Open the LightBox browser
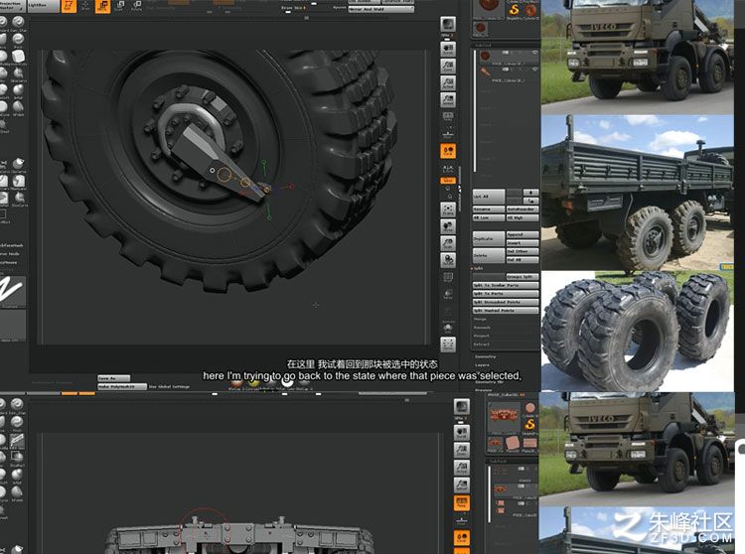Screen dimensions: 745x554 point(44,6)
